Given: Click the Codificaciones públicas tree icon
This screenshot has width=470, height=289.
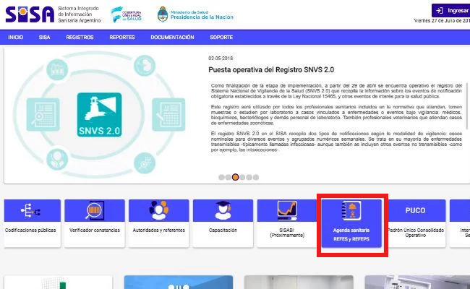Looking at the screenshot, I should (30, 210).
